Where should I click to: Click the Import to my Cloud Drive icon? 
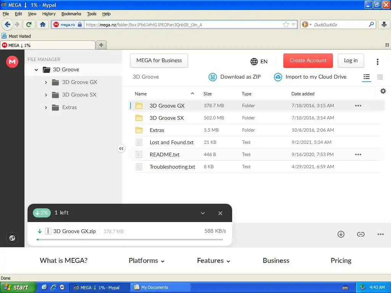pos(278,77)
